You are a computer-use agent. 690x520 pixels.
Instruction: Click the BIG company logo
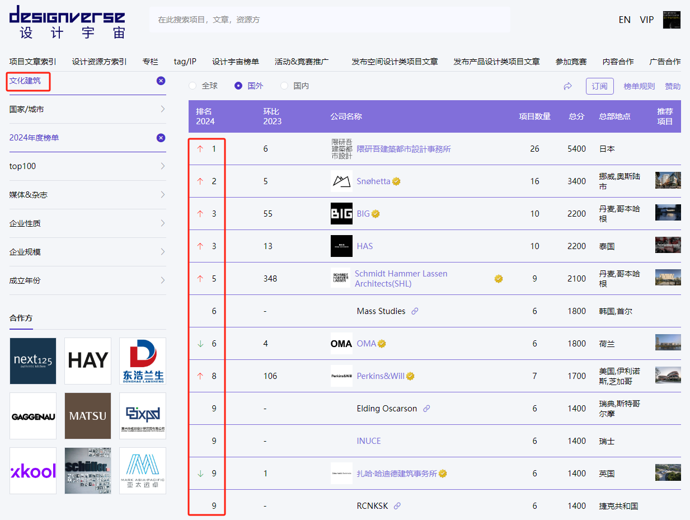tap(341, 213)
